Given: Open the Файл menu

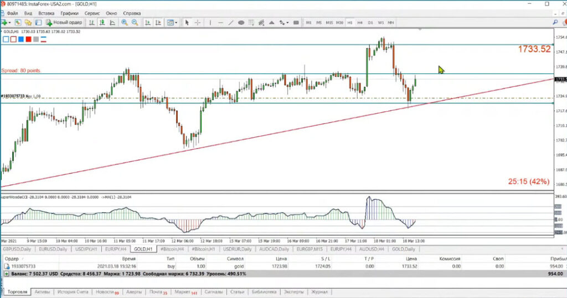Looking at the screenshot, I should tap(12, 13).
